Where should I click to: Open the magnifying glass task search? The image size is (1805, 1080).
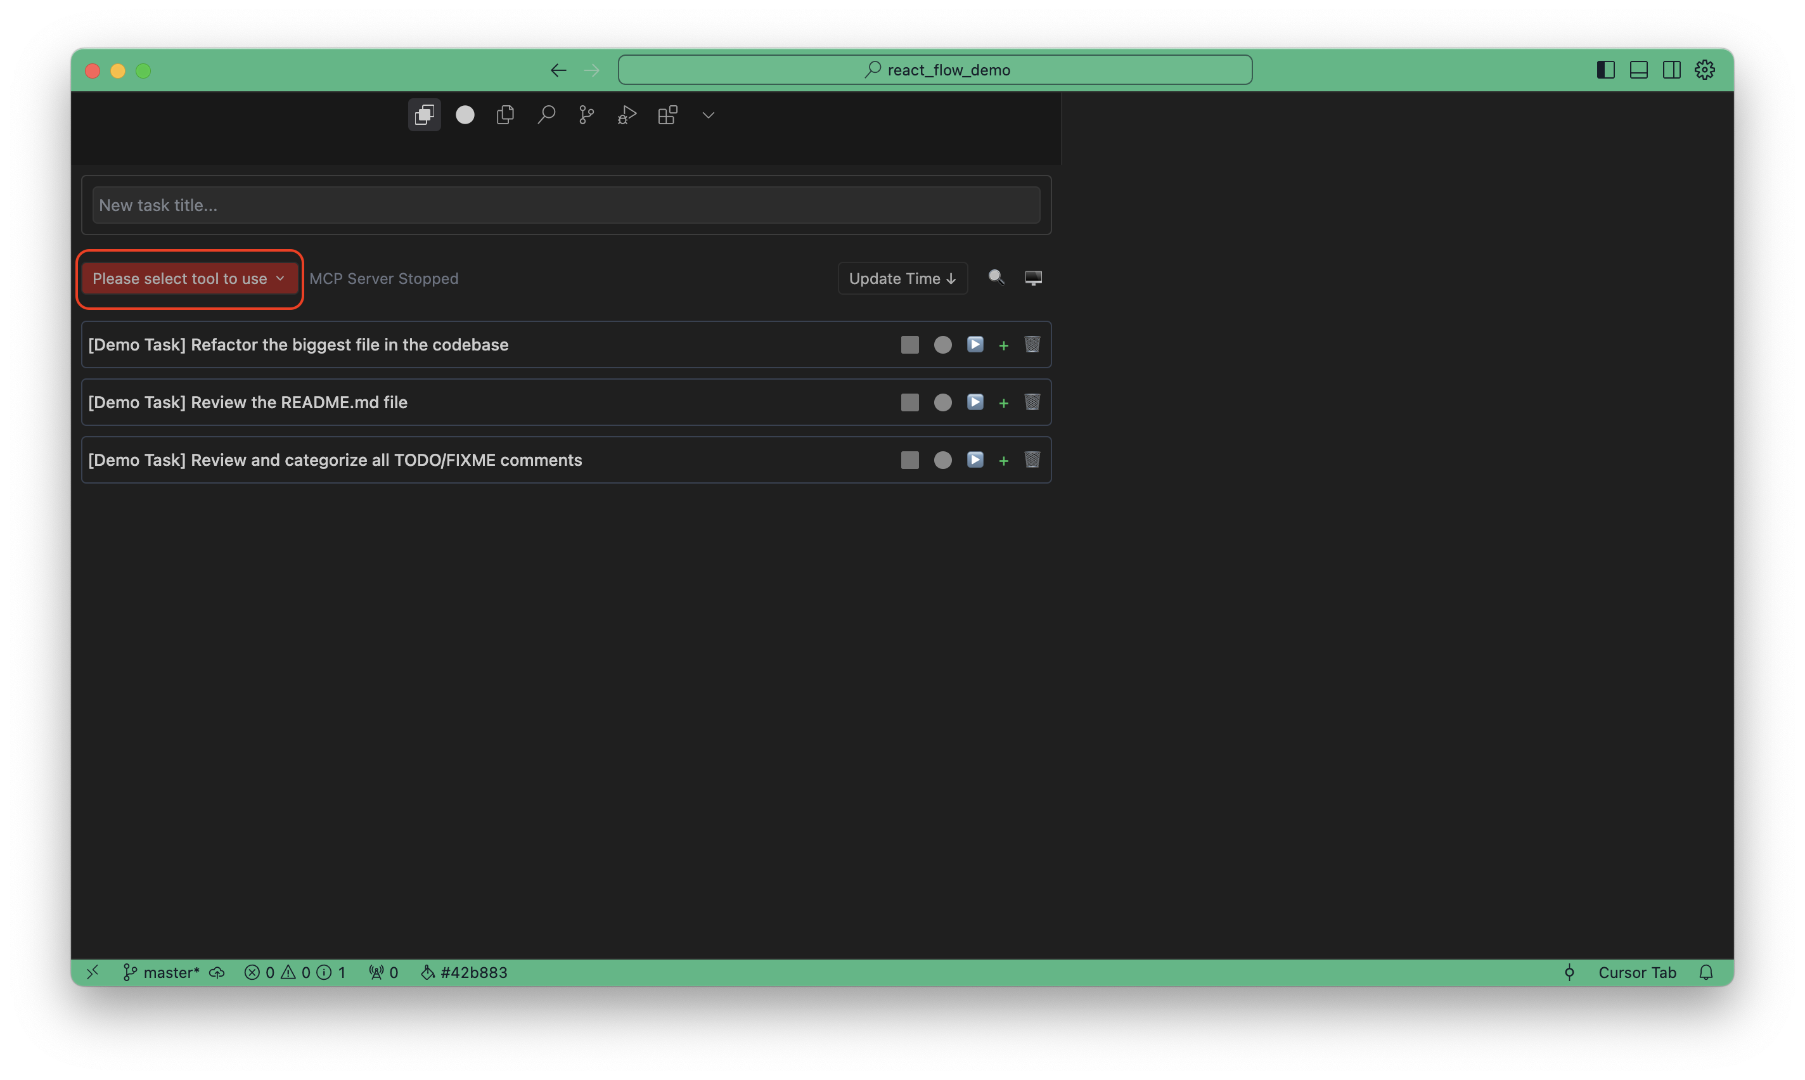996,277
